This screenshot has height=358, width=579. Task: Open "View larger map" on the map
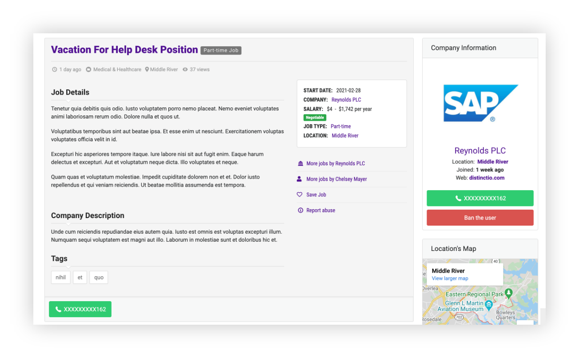(450, 278)
